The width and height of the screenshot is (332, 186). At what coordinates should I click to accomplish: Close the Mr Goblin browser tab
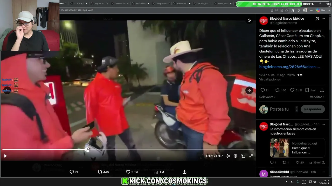(148, 4)
